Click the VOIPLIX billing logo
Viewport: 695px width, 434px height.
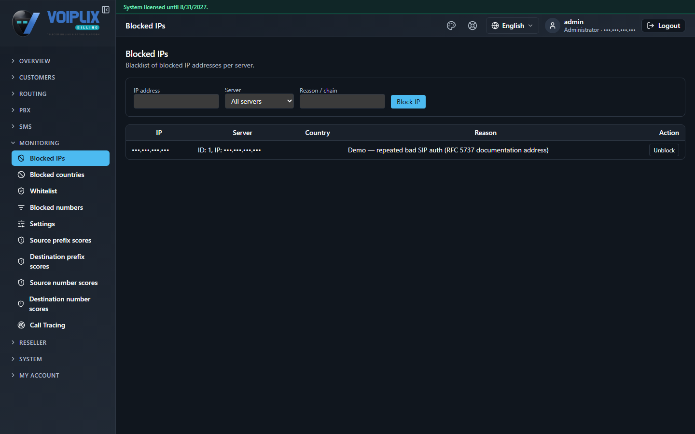tap(56, 23)
